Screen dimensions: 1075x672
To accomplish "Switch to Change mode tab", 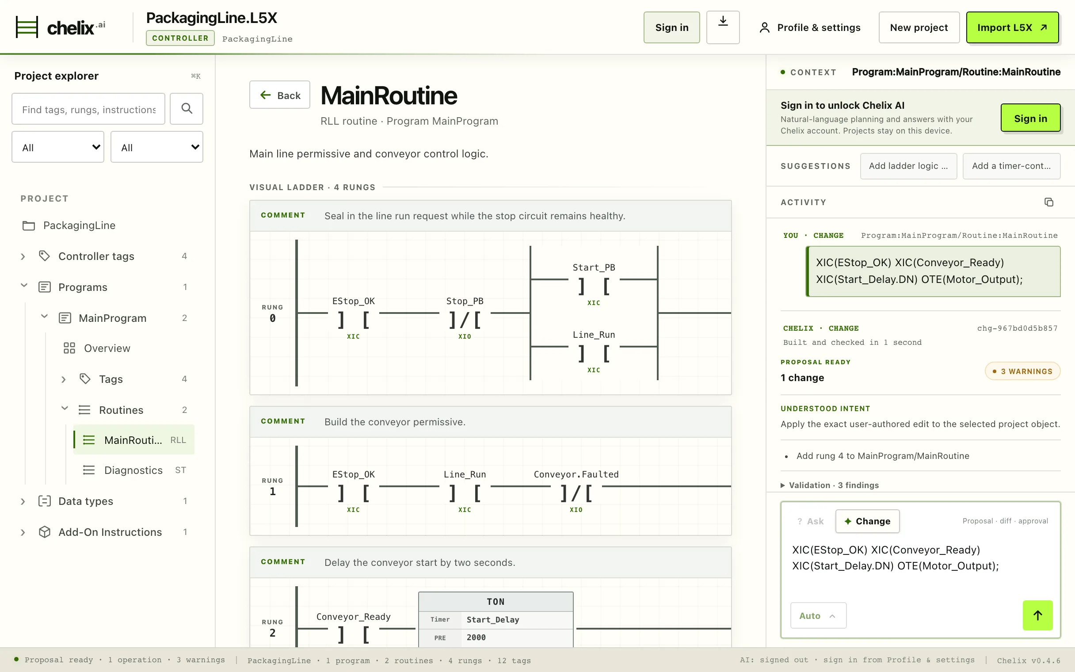I will 867,521.
